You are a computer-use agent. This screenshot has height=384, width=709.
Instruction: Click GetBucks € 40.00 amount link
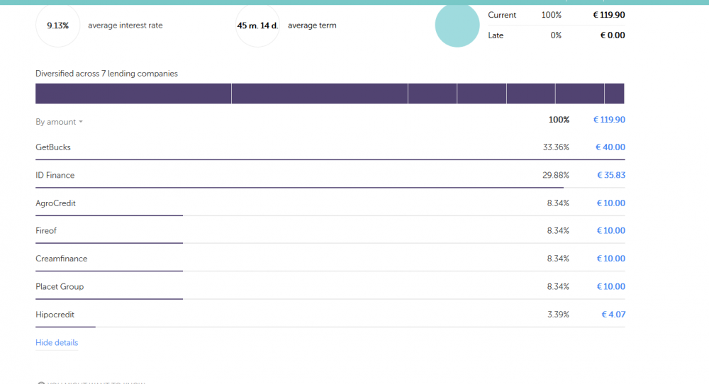(610, 147)
